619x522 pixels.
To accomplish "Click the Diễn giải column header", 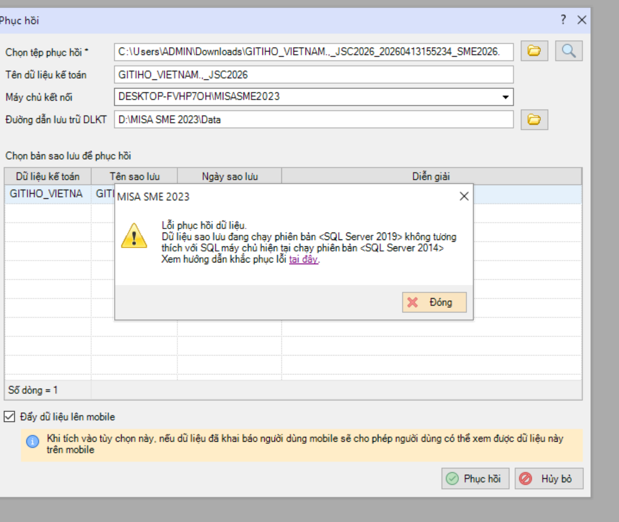I will point(431,176).
